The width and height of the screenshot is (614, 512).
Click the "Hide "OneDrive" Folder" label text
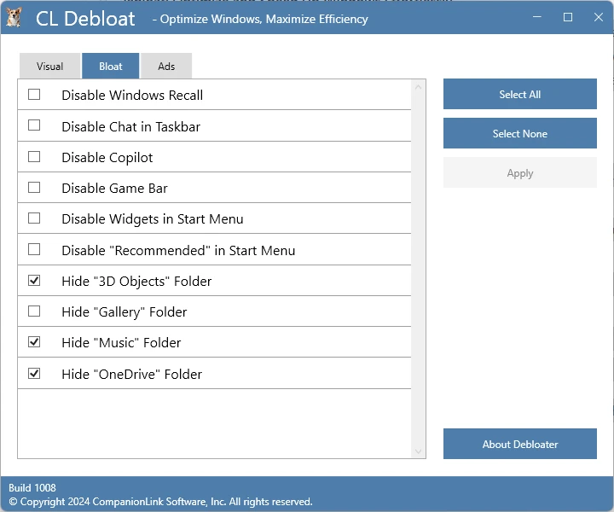132,374
